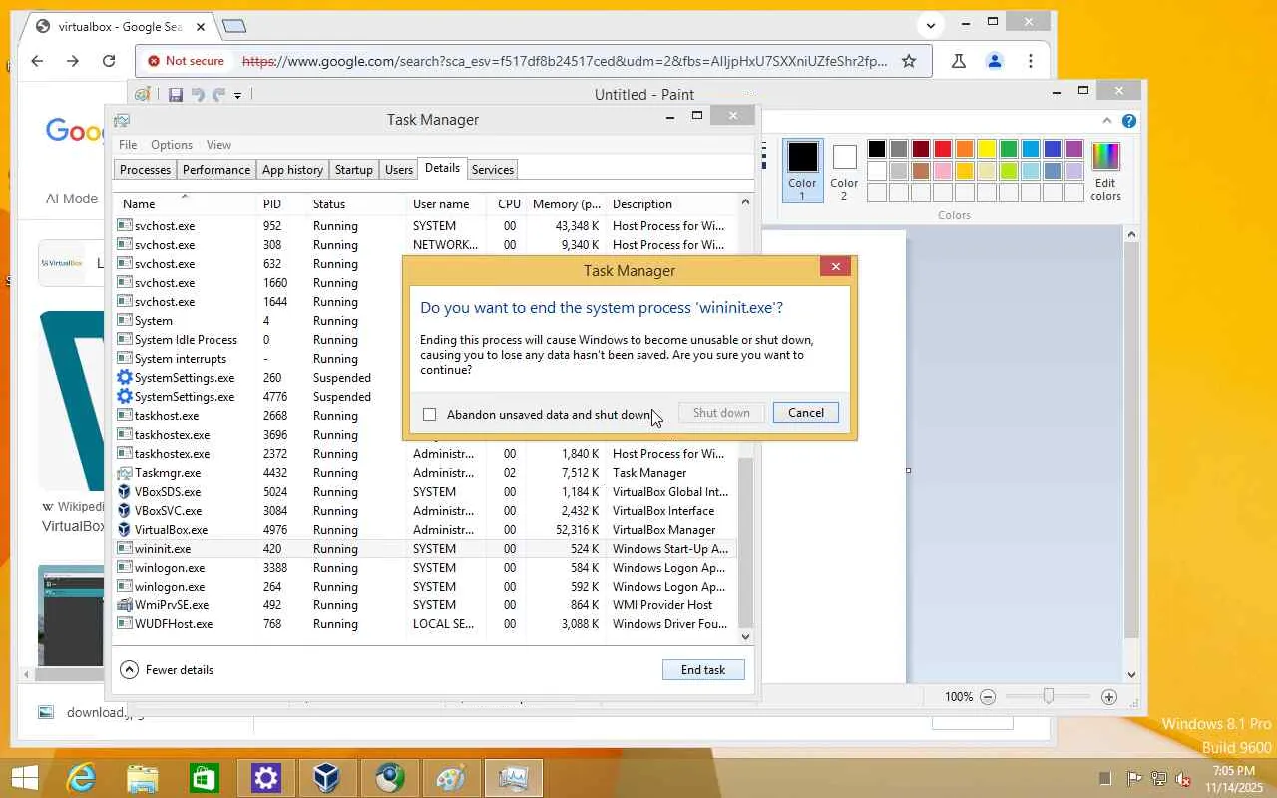Open the Services tab
Screen dimensions: 1277x798
click(x=493, y=170)
